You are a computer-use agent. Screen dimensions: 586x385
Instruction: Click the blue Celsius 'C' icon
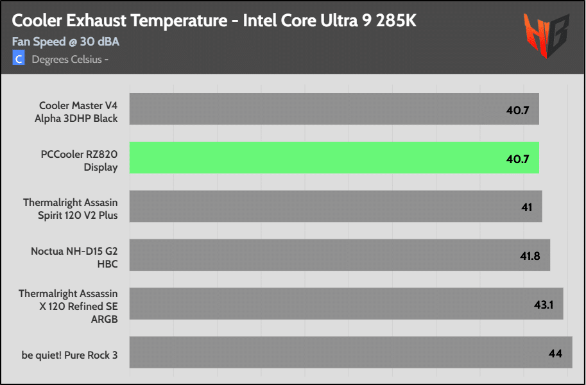[19, 59]
